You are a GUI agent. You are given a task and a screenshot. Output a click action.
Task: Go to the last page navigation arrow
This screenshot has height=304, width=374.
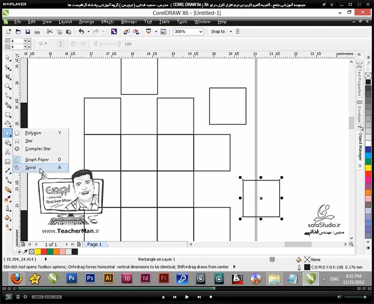[72, 244]
